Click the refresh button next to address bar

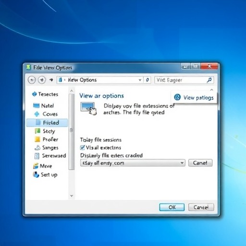click(148, 80)
